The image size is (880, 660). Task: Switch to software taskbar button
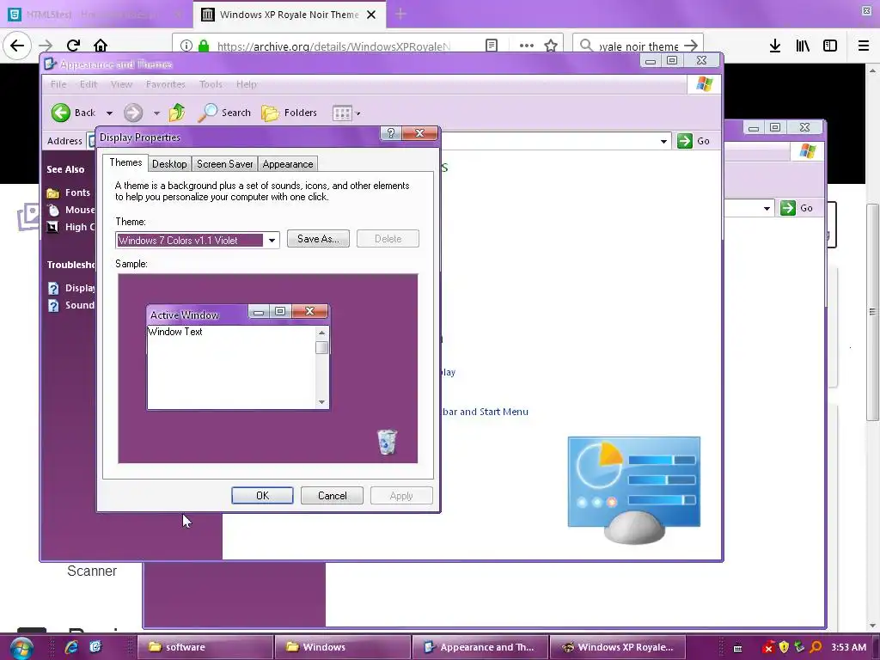[205, 647]
